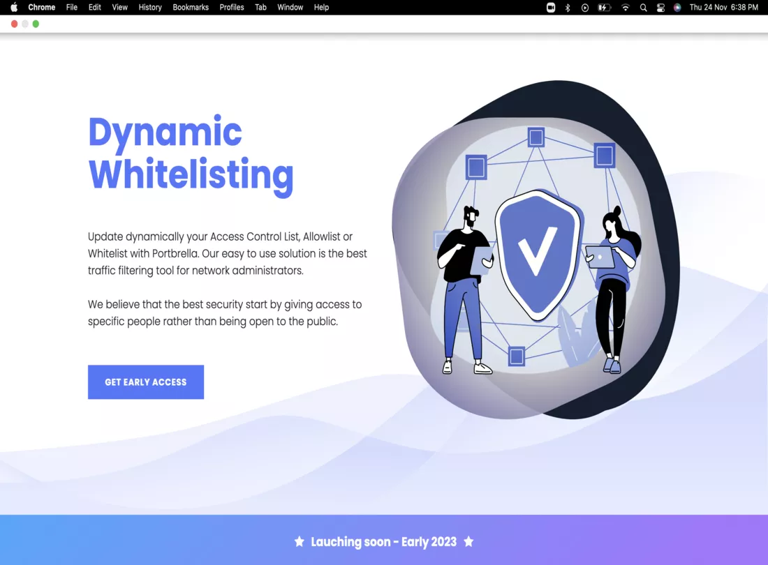Open the Profiles menu

pyautogui.click(x=232, y=8)
